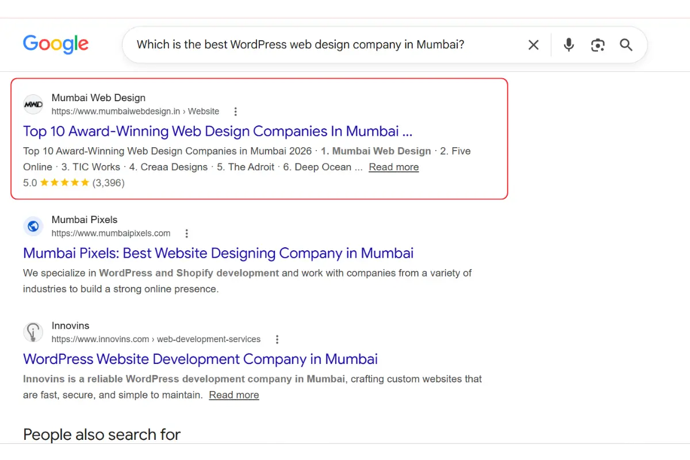The width and height of the screenshot is (690, 460).
Task: Open Top 10 Award-Winning Web Design Companies link
Action: pos(218,131)
